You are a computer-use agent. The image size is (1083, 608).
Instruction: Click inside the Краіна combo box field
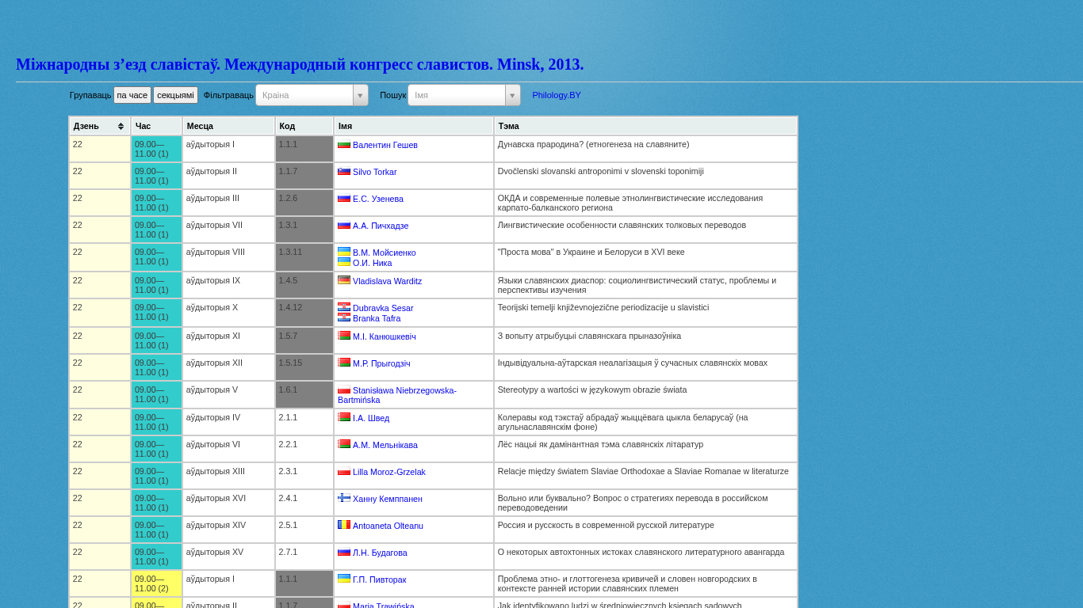click(x=304, y=95)
